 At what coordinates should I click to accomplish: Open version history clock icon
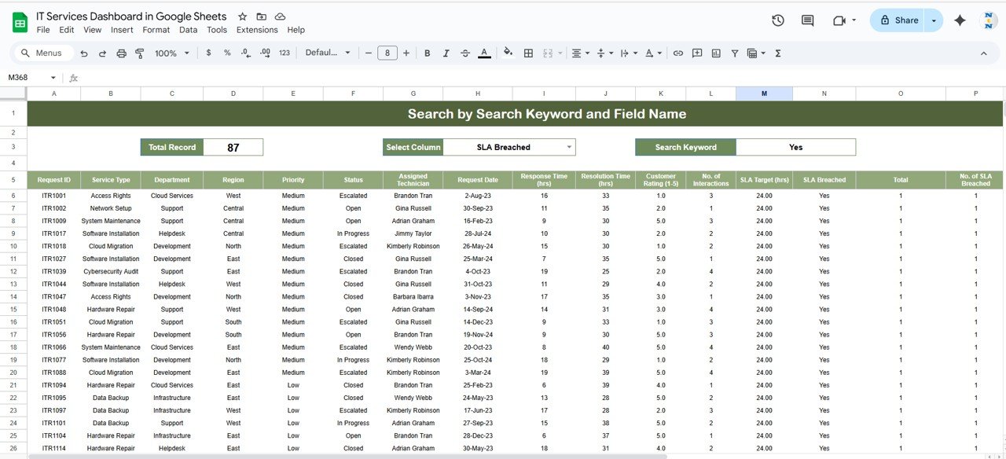tap(778, 20)
